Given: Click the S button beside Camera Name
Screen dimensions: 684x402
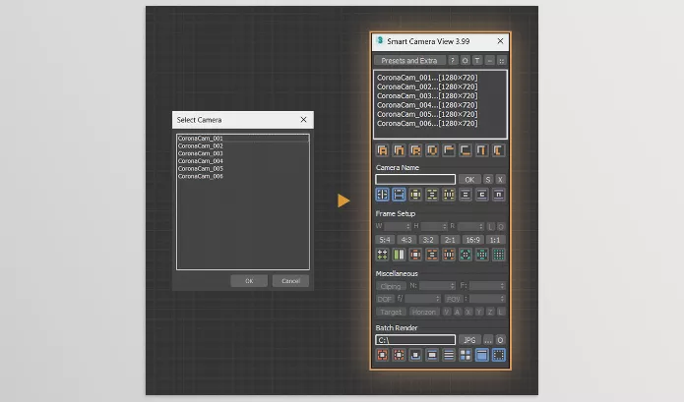Looking at the screenshot, I should pyautogui.click(x=488, y=180).
